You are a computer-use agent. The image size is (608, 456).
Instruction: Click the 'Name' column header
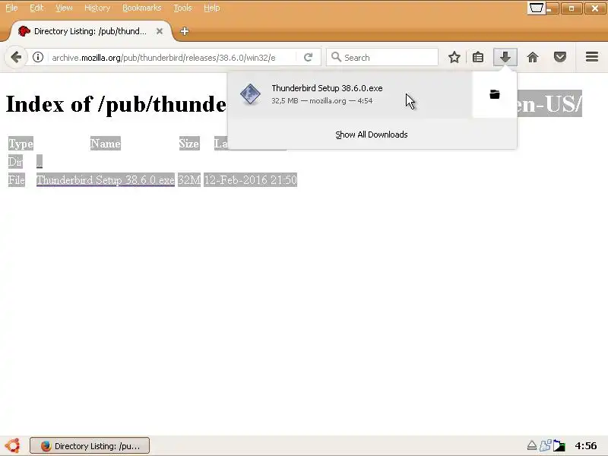pyautogui.click(x=106, y=144)
